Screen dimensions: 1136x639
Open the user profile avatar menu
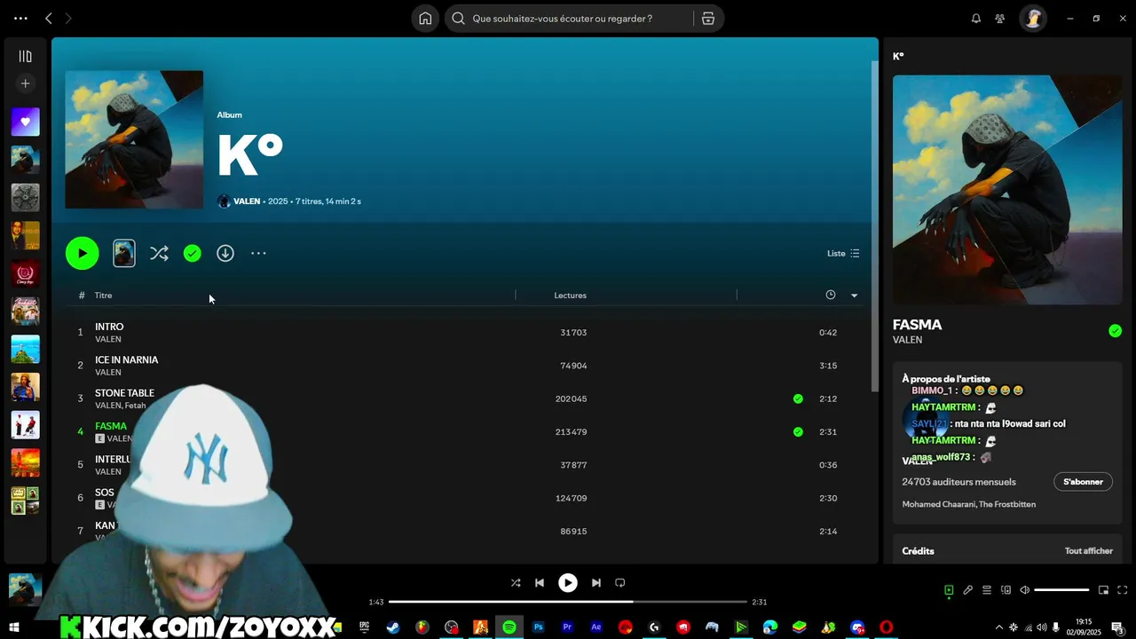click(1033, 19)
